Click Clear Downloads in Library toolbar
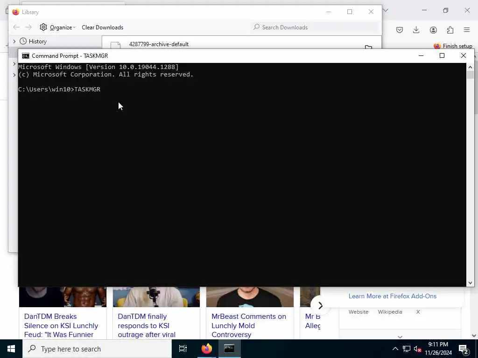The height and width of the screenshot is (358, 478). click(102, 28)
